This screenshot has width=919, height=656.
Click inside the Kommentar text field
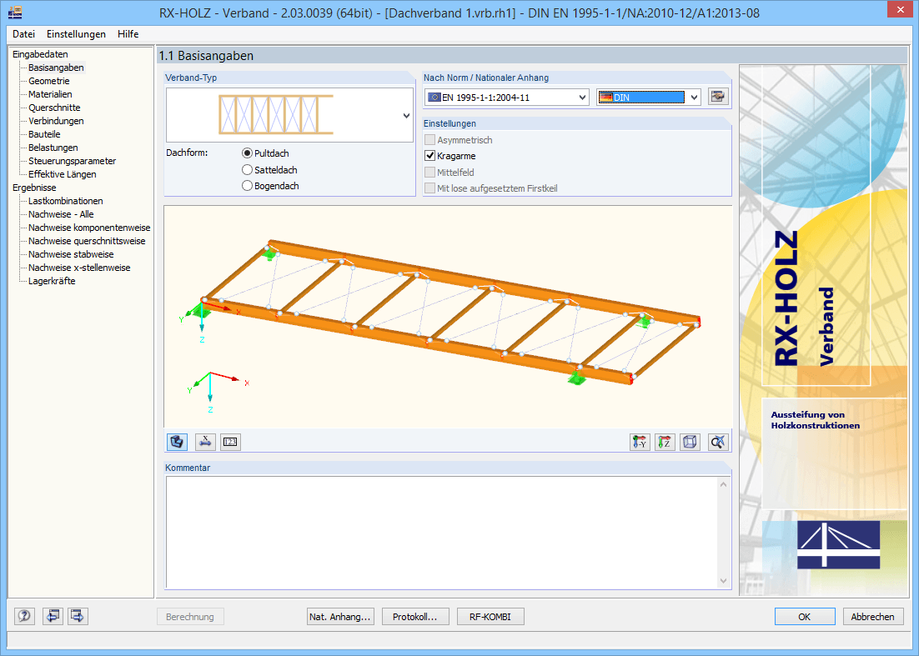(x=441, y=532)
